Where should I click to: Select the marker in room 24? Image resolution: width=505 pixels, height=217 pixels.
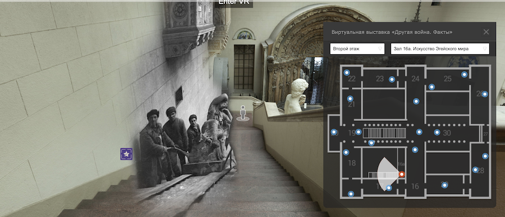(x=416, y=101)
